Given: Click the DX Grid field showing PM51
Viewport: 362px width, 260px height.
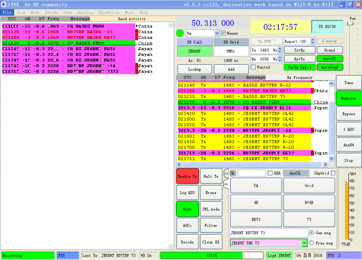Looking at the screenshot, I should pyautogui.click(x=231, y=51).
